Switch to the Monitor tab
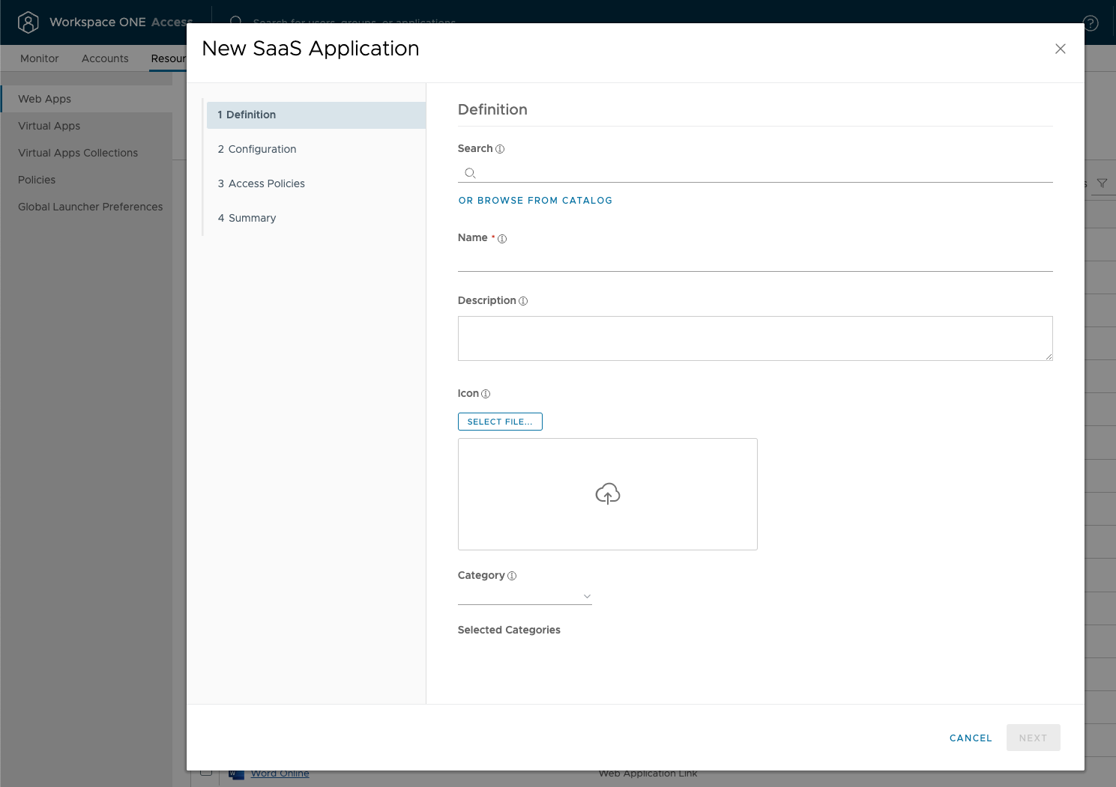The height and width of the screenshot is (787, 1116). pyautogui.click(x=39, y=58)
